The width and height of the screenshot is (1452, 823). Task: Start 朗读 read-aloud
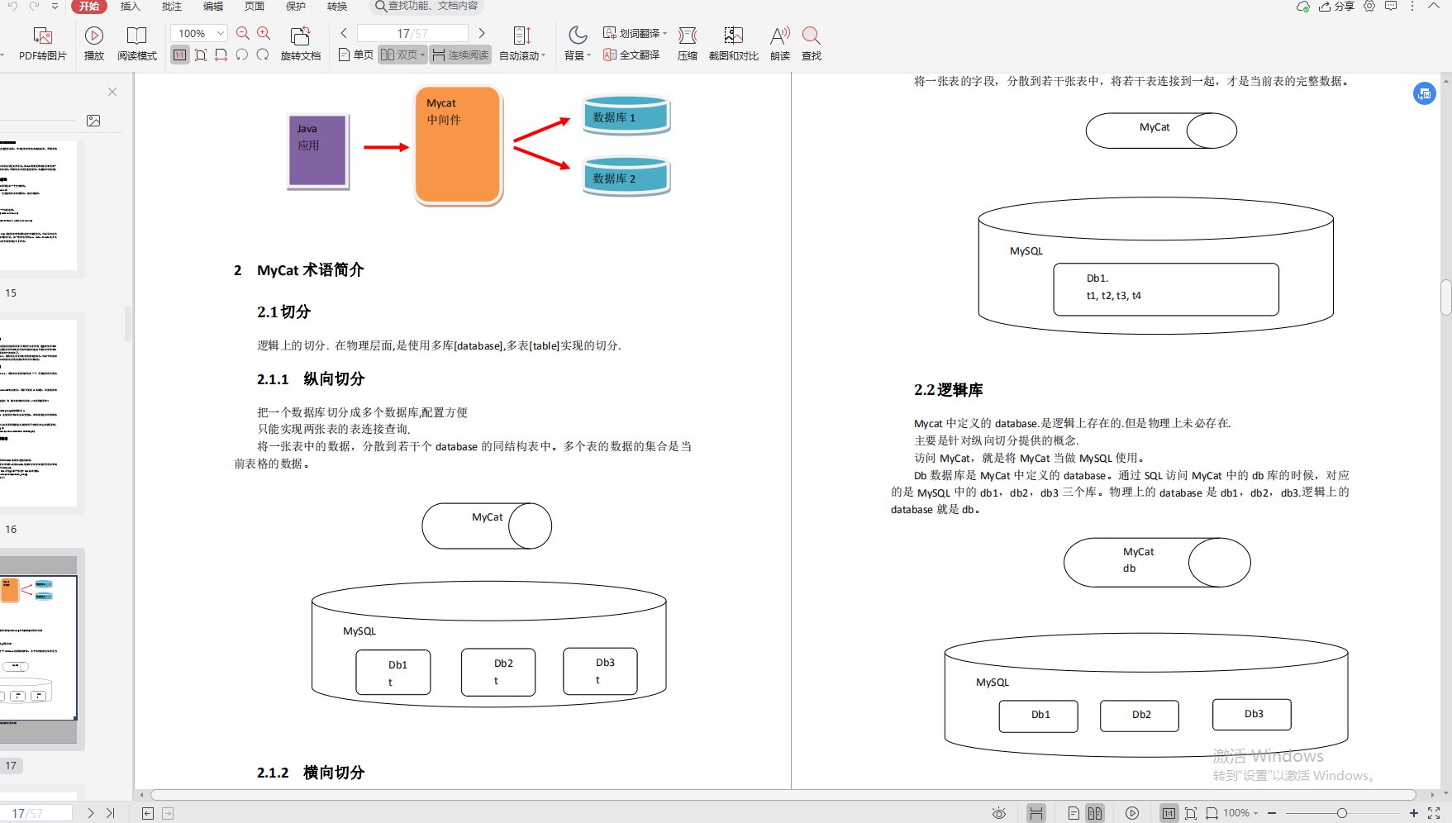pyautogui.click(x=778, y=45)
